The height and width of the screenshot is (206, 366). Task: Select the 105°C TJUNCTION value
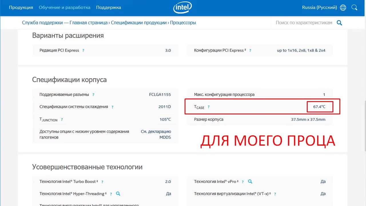click(165, 119)
